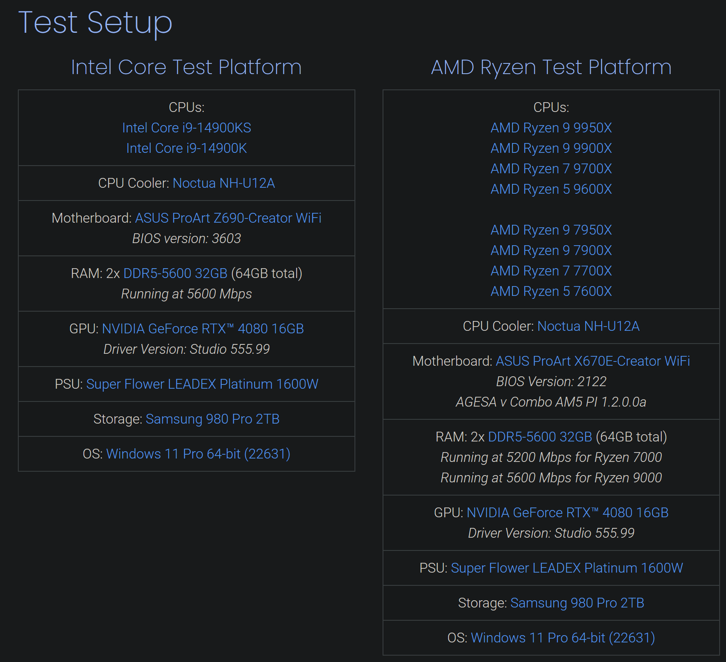Click the CPUs: label in Intel table
The height and width of the screenshot is (662, 726).
pyautogui.click(x=186, y=107)
